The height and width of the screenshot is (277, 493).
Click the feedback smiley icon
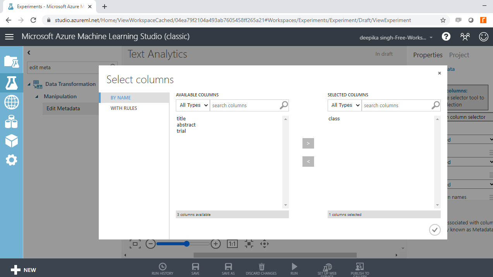tap(483, 36)
